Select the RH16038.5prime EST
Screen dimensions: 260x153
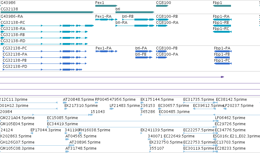pyautogui.click(x=80, y=133)
